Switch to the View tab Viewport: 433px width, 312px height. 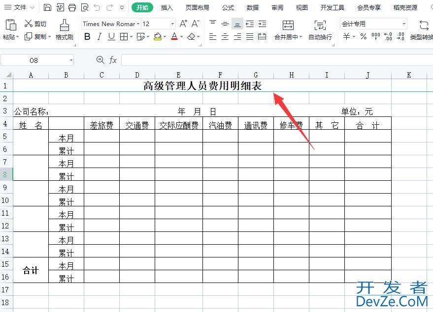[302, 8]
